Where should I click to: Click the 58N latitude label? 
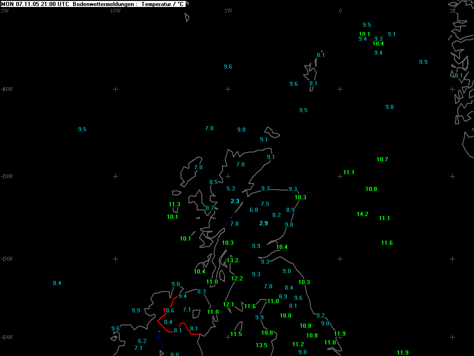pos(7,176)
